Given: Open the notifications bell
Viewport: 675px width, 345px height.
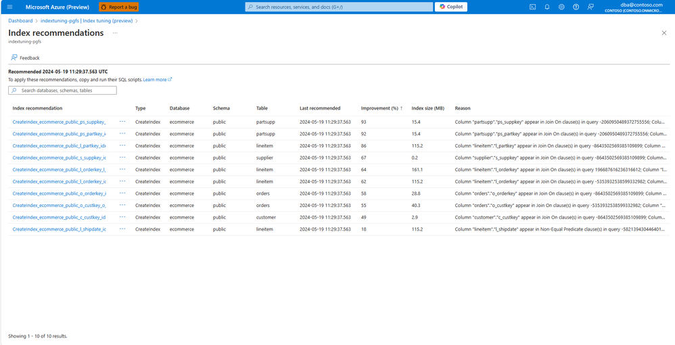Looking at the screenshot, I should 547,7.
